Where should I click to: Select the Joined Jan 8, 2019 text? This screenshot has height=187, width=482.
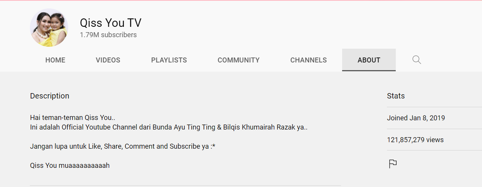[416, 118]
